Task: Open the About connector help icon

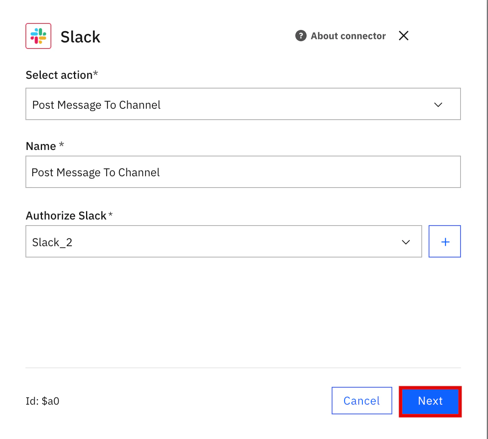Action: (x=301, y=36)
